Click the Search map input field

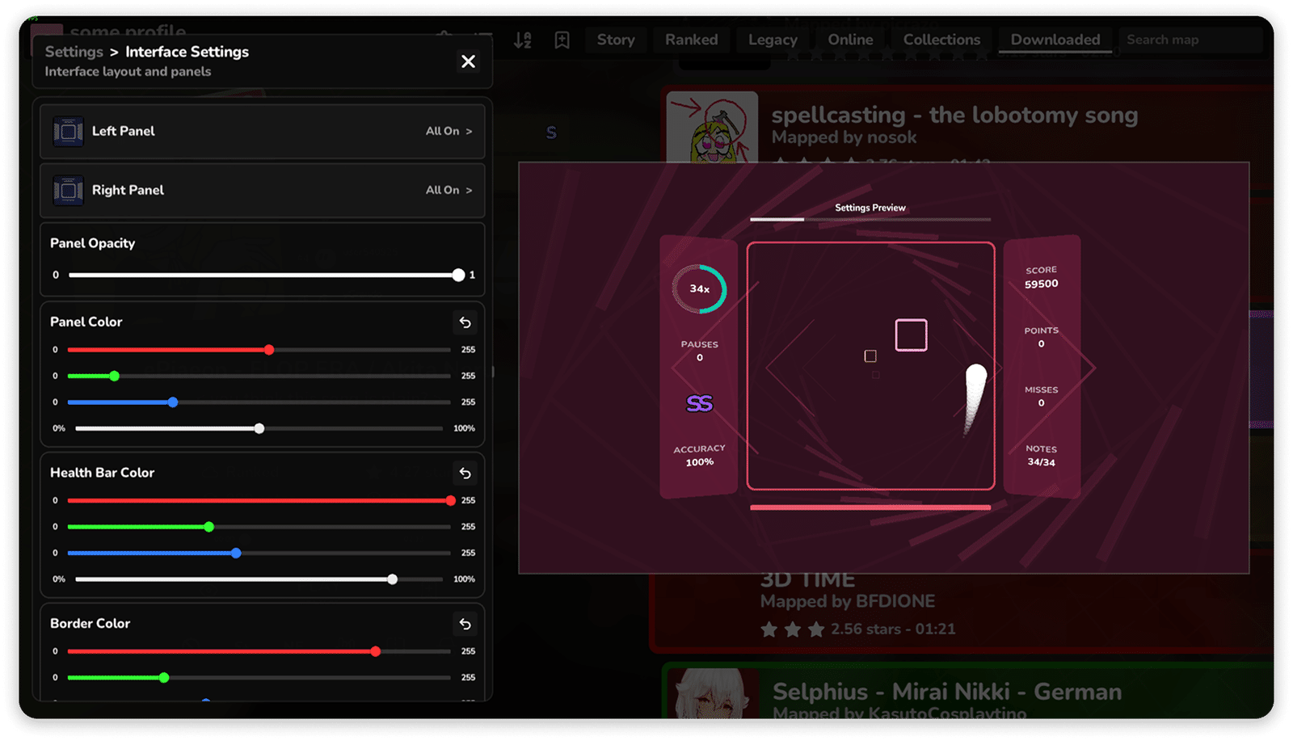tap(1190, 40)
